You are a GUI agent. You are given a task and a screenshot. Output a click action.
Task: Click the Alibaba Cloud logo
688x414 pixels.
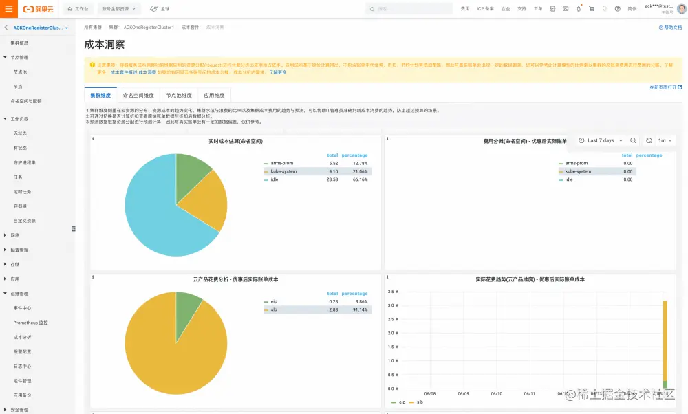coord(38,9)
